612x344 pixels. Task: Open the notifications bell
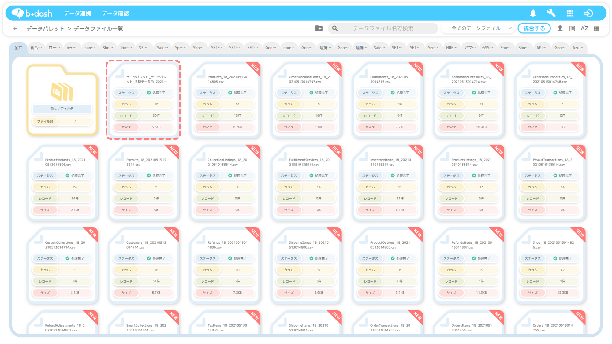[x=533, y=13]
